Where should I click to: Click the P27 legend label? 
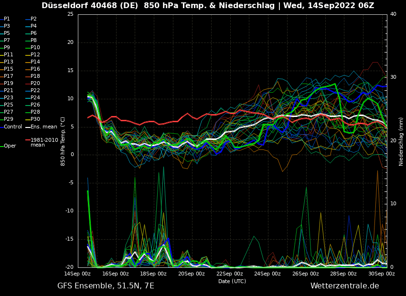point(9,112)
